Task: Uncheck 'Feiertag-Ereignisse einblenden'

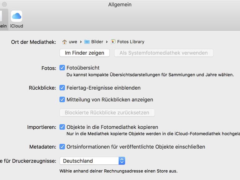Action: coord(62,88)
